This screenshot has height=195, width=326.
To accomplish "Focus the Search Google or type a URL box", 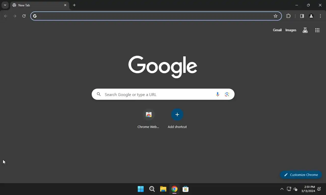I will pyautogui.click(x=163, y=94).
